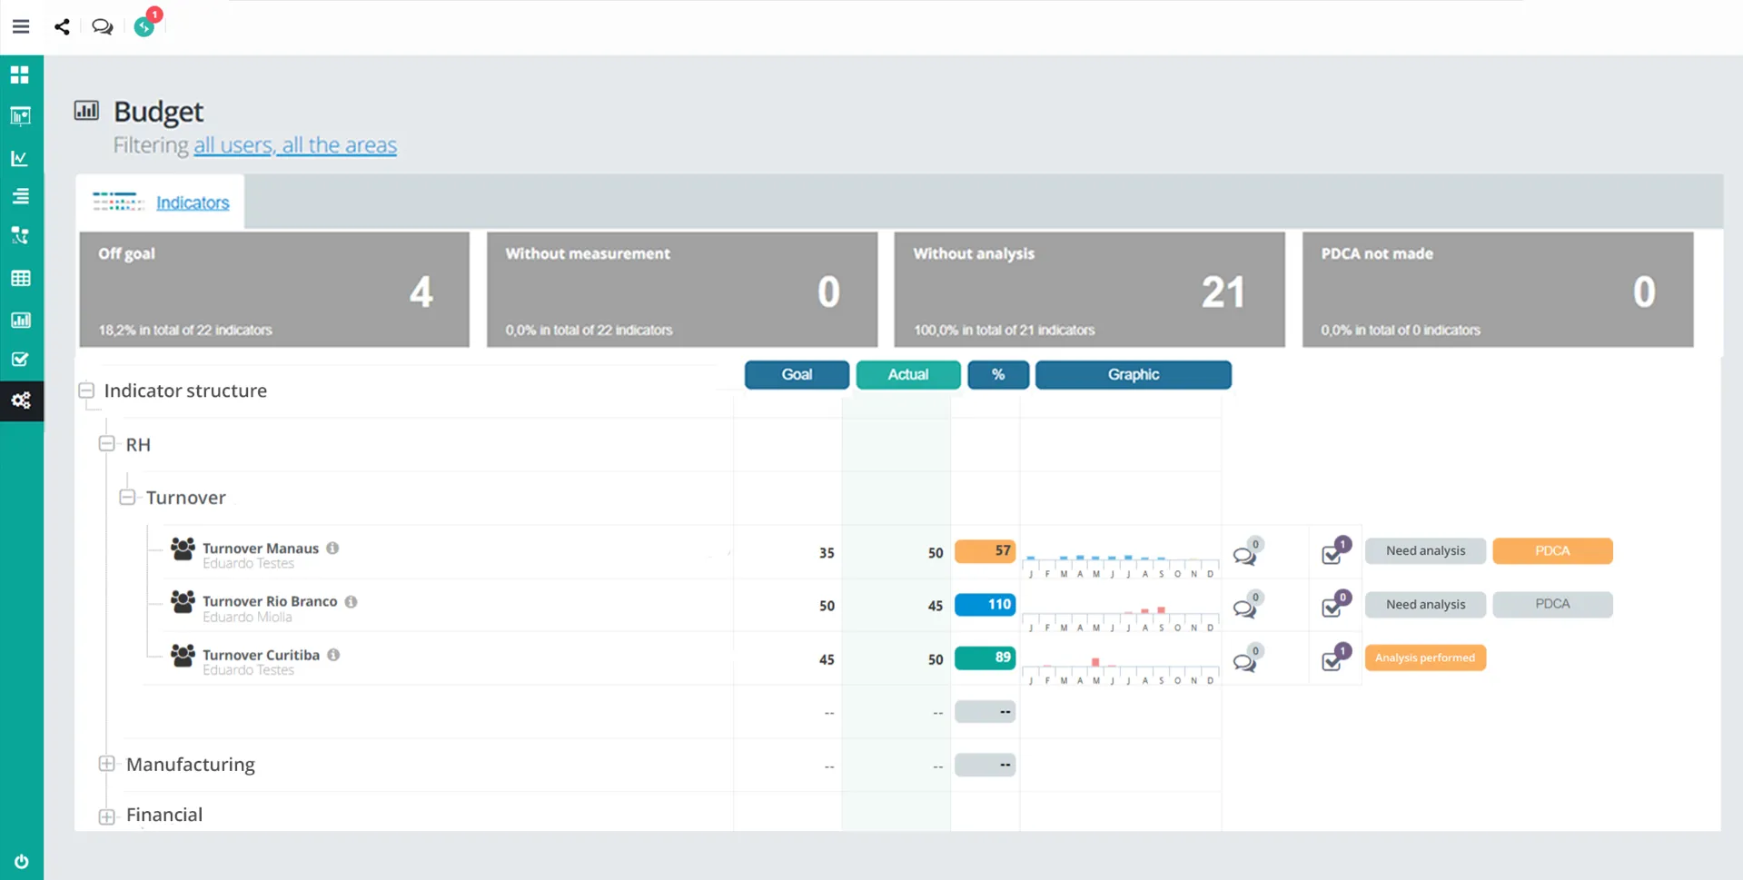Click the people icon of Turnover Rio Branco
This screenshot has width=1743, height=880.
click(183, 602)
